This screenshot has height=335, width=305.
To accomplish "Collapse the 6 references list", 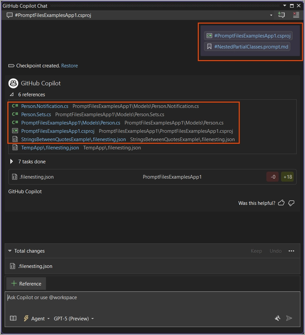I will click(x=12, y=94).
